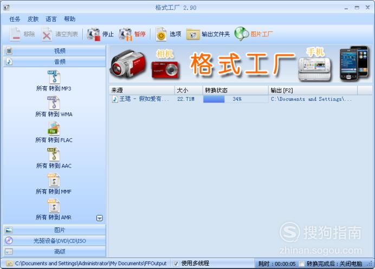
Task: Click the music note icon beside 音频
Action: 9,62
